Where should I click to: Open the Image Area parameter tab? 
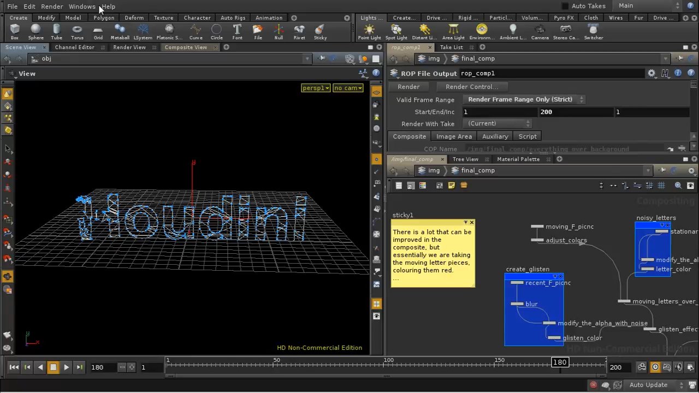454,136
